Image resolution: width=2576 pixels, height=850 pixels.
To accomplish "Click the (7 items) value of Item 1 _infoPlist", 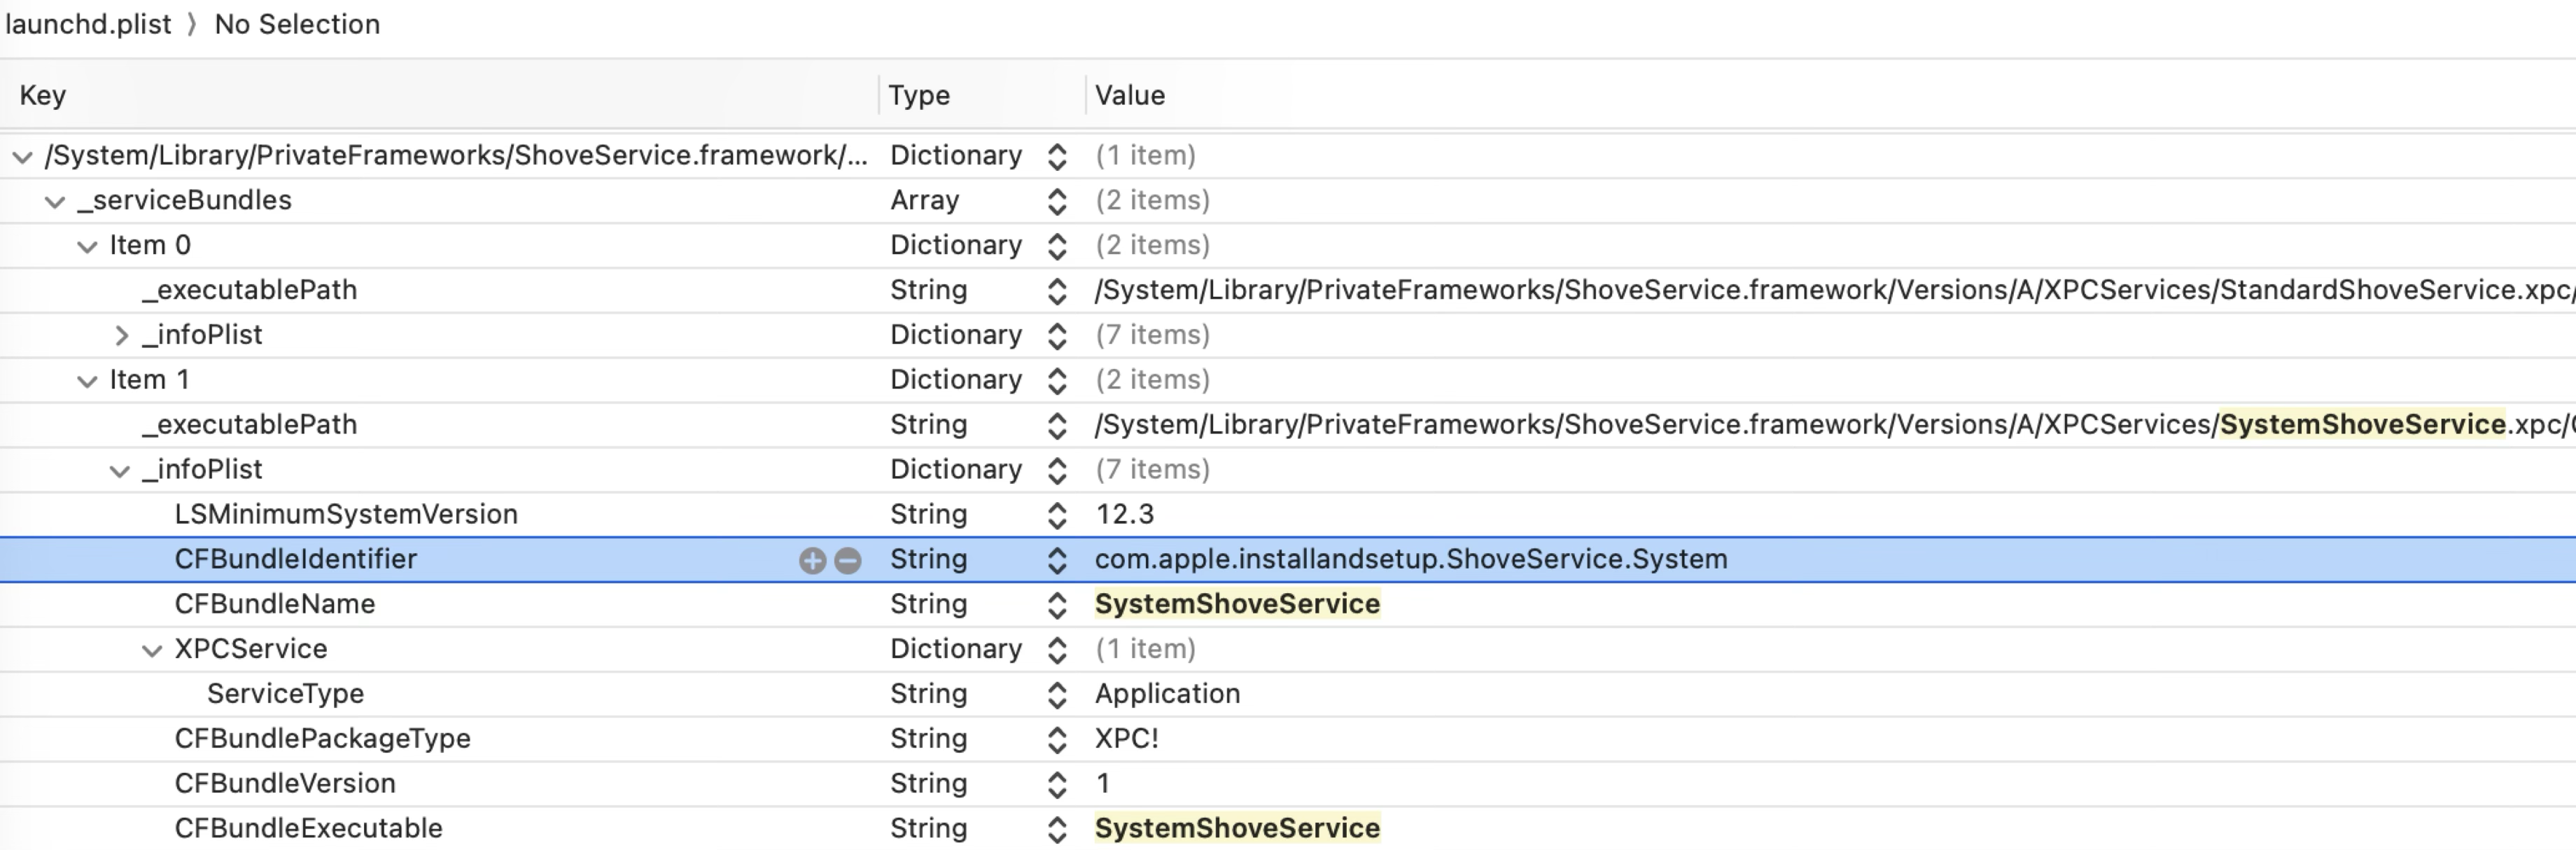I will [1153, 469].
